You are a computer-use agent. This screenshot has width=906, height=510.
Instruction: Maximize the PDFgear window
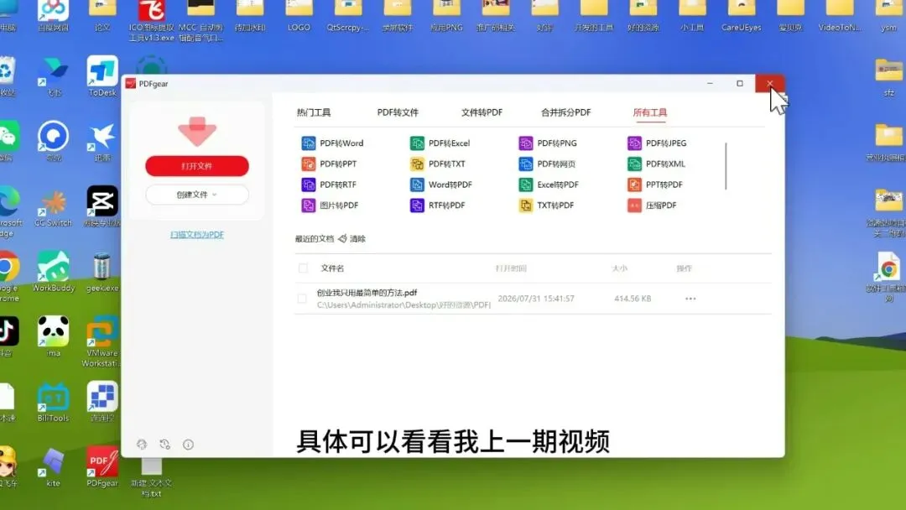click(740, 84)
